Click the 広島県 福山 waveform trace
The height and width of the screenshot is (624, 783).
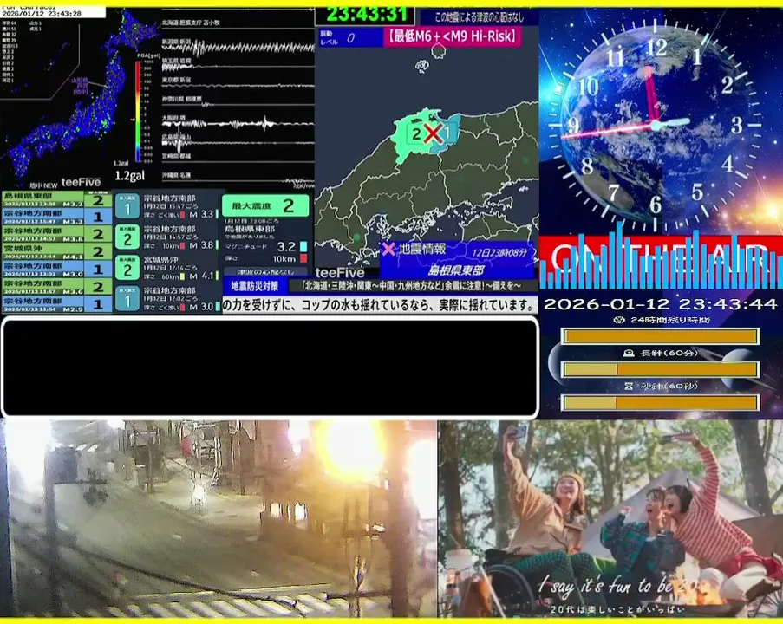238,143
